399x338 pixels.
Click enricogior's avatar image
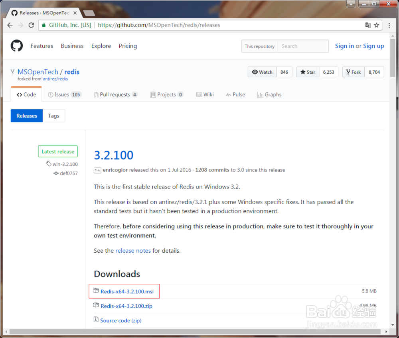click(97, 170)
